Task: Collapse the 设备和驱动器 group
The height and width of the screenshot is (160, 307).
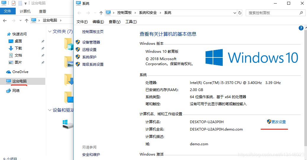Action: (x=50, y=110)
